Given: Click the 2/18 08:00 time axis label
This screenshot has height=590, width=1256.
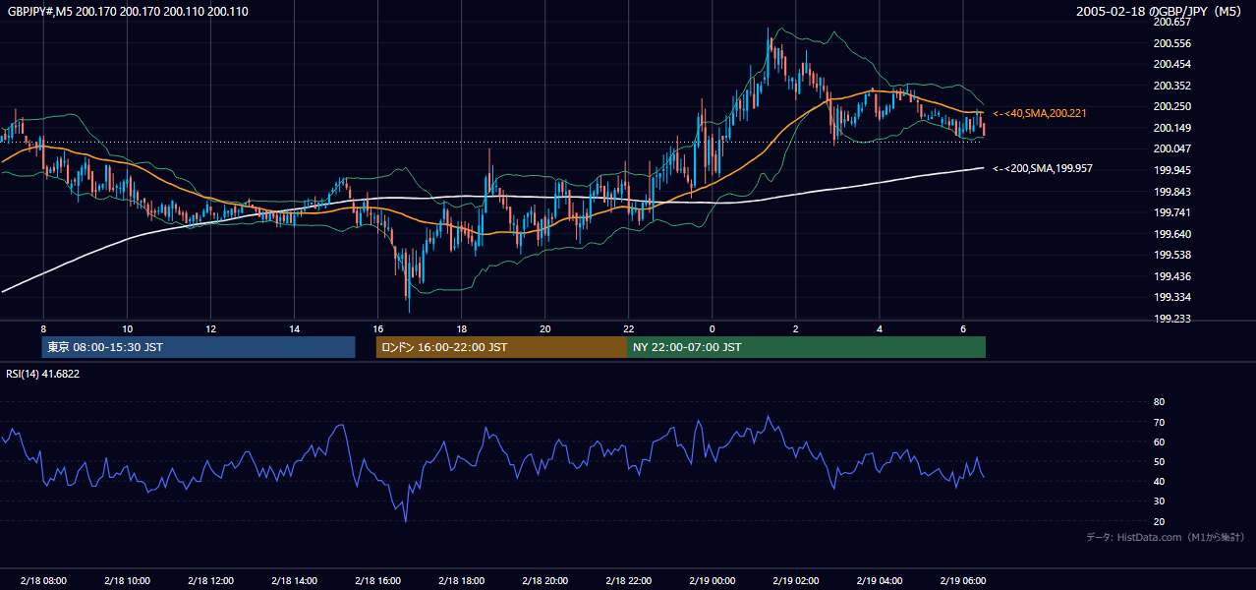Looking at the screenshot, I should pyautogui.click(x=43, y=580).
